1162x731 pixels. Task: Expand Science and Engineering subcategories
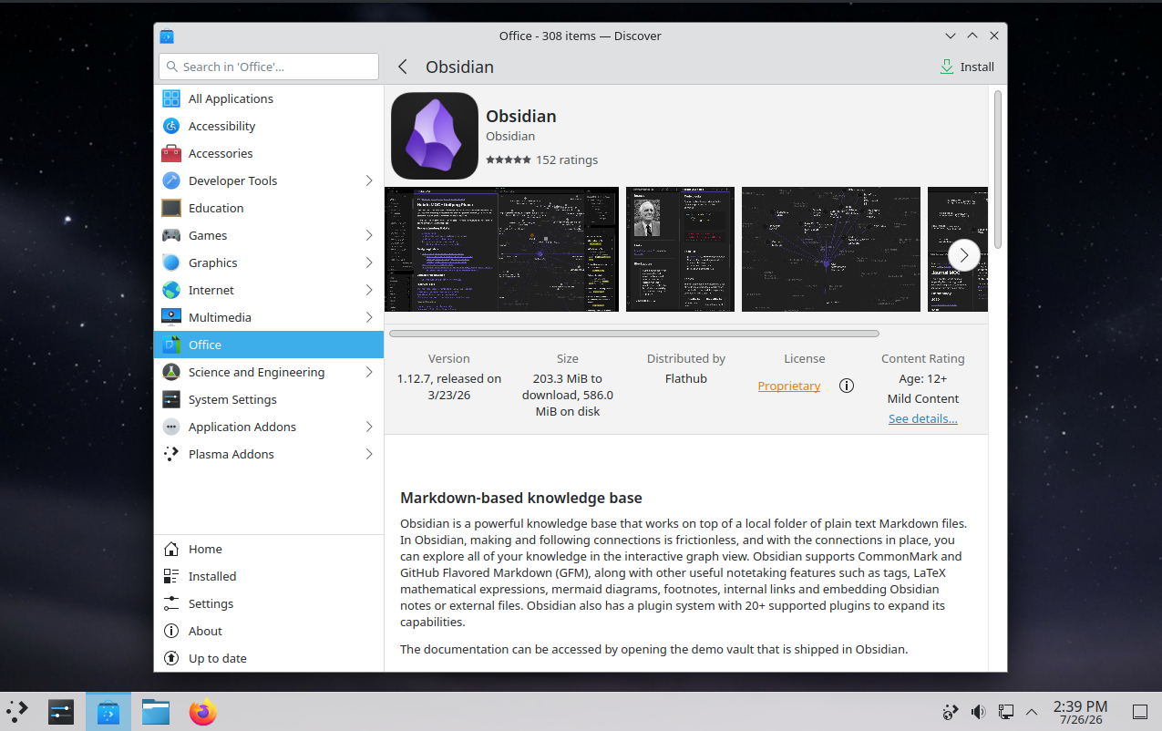tap(369, 372)
